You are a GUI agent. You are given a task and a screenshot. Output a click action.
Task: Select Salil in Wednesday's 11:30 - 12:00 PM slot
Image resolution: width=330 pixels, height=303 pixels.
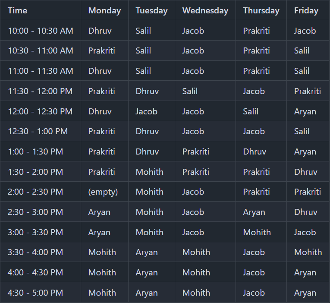coord(190,91)
